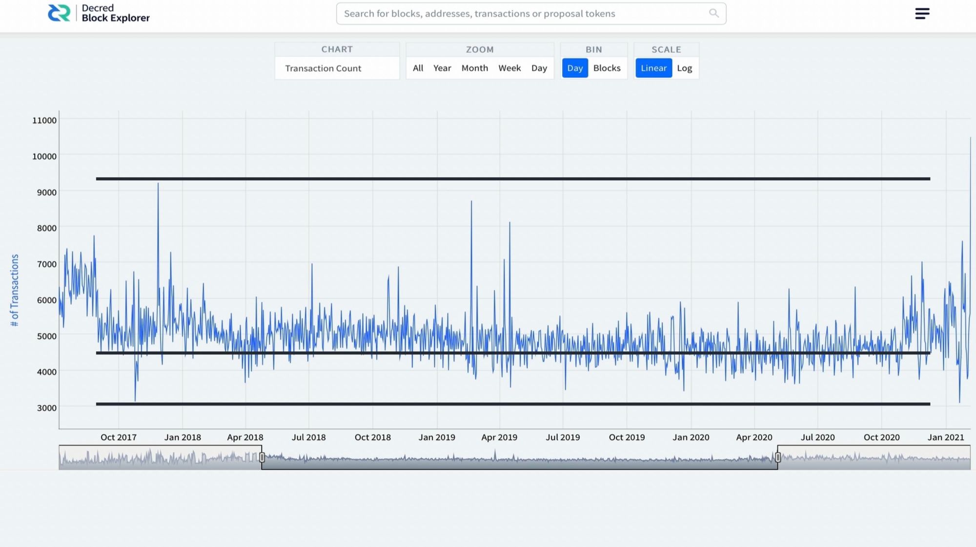Click the 'Jul 2019' x-axis label
Image resolution: width=976 pixels, height=547 pixels.
coord(563,437)
